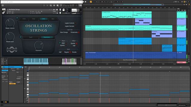Open the MIDI Chr dropdown in inspector

point(13,69)
